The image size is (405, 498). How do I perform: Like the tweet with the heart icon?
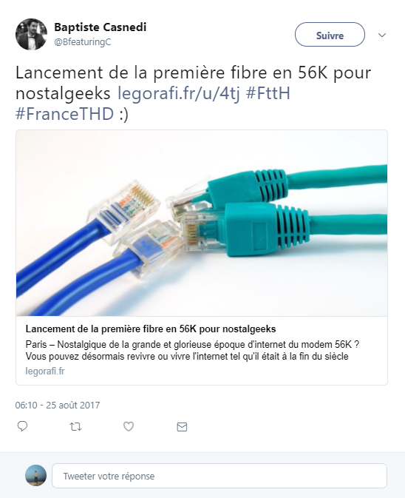(129, 426)
